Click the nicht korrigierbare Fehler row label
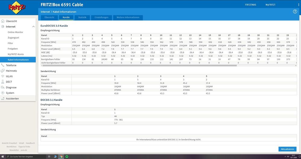This screenshot has width=301, height=159. pyautogui.click(x=53, y=63)
